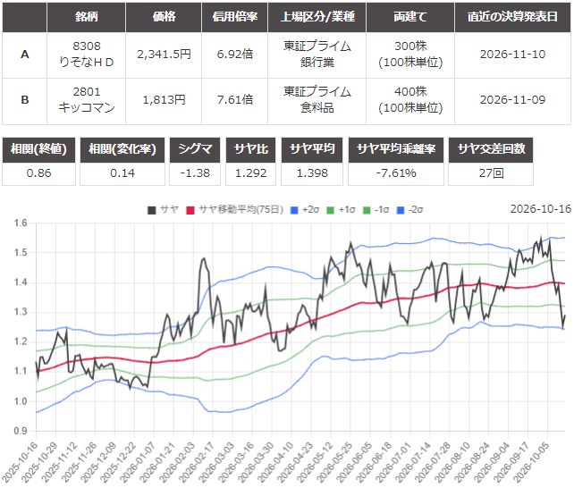
Task: Click the earnings date 2026-11-10
Action: pyautogui.click(x=512, y=55)
